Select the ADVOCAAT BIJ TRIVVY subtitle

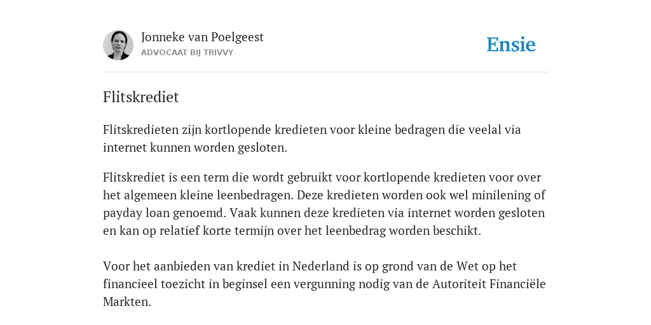[x=188, y=53]
